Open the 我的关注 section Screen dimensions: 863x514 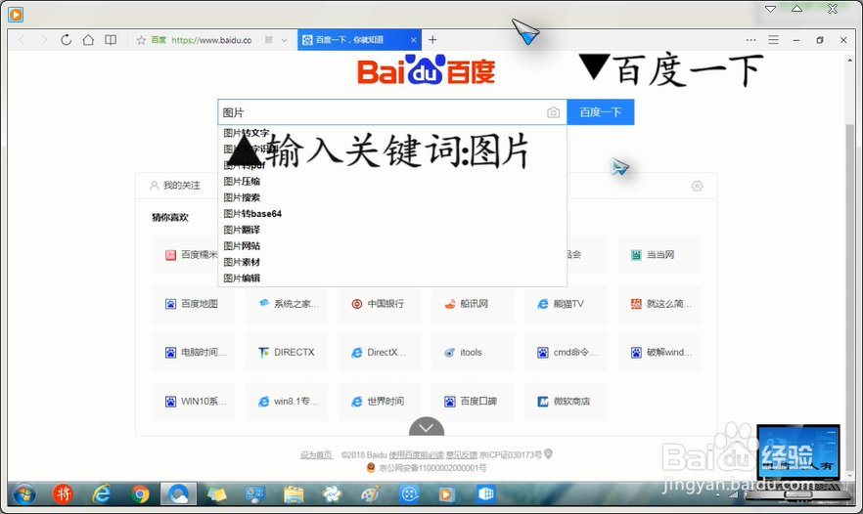tap(175, 186)
